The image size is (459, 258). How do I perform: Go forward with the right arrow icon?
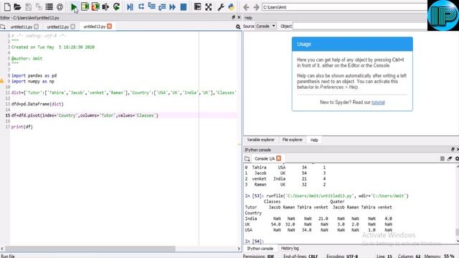tap(256, 7)
